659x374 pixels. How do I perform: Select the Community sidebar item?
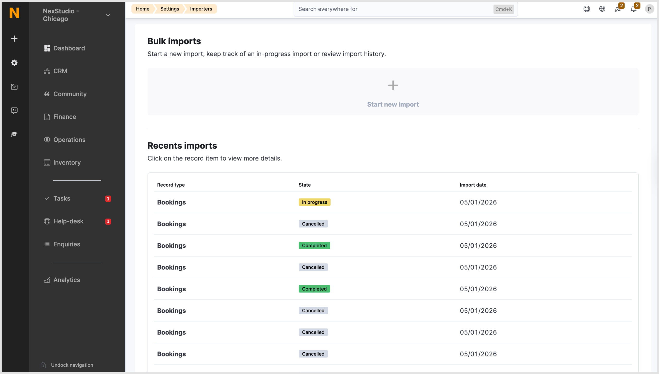(70, 94)
